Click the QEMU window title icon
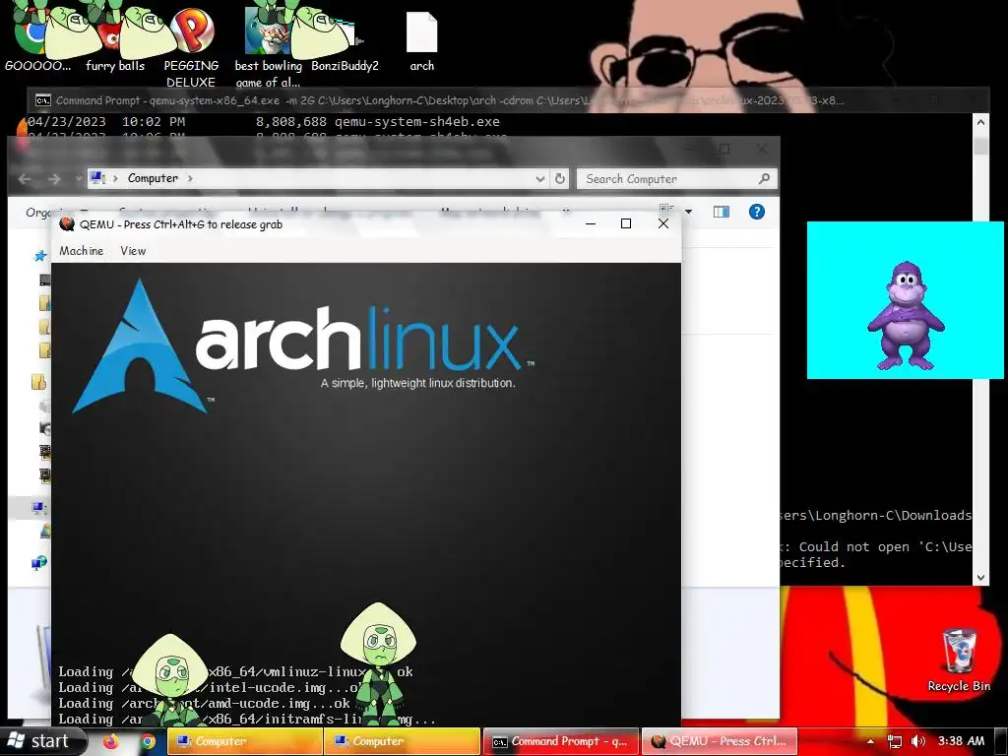Screen dimensions: 1008x756 point(67,223)
